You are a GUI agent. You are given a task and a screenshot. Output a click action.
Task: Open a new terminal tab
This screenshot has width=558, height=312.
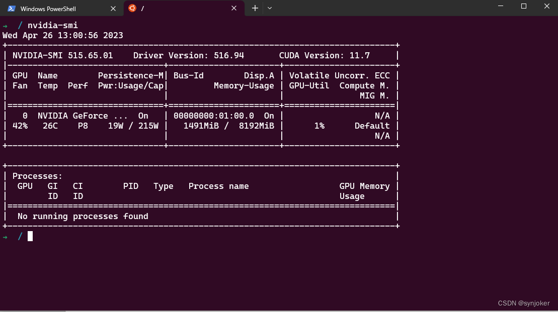[255, 8]
